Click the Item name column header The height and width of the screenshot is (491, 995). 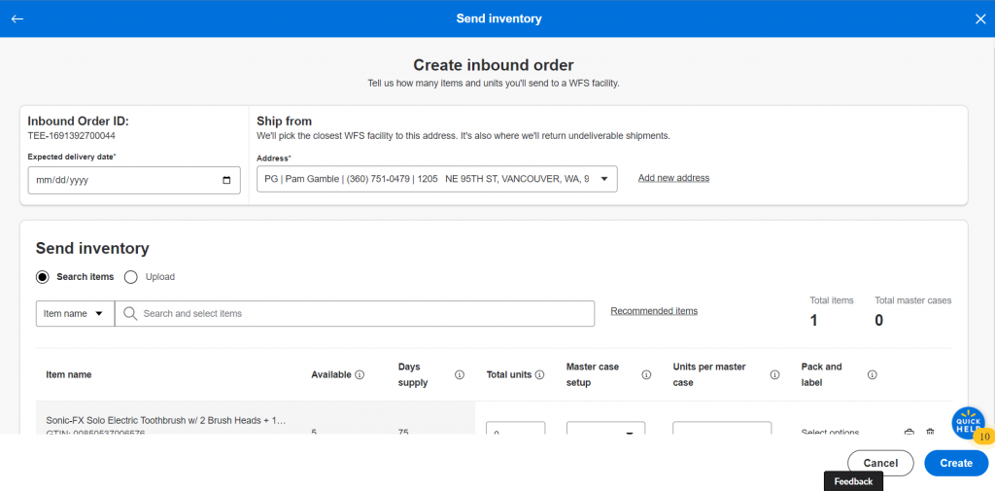pos(69,374)
